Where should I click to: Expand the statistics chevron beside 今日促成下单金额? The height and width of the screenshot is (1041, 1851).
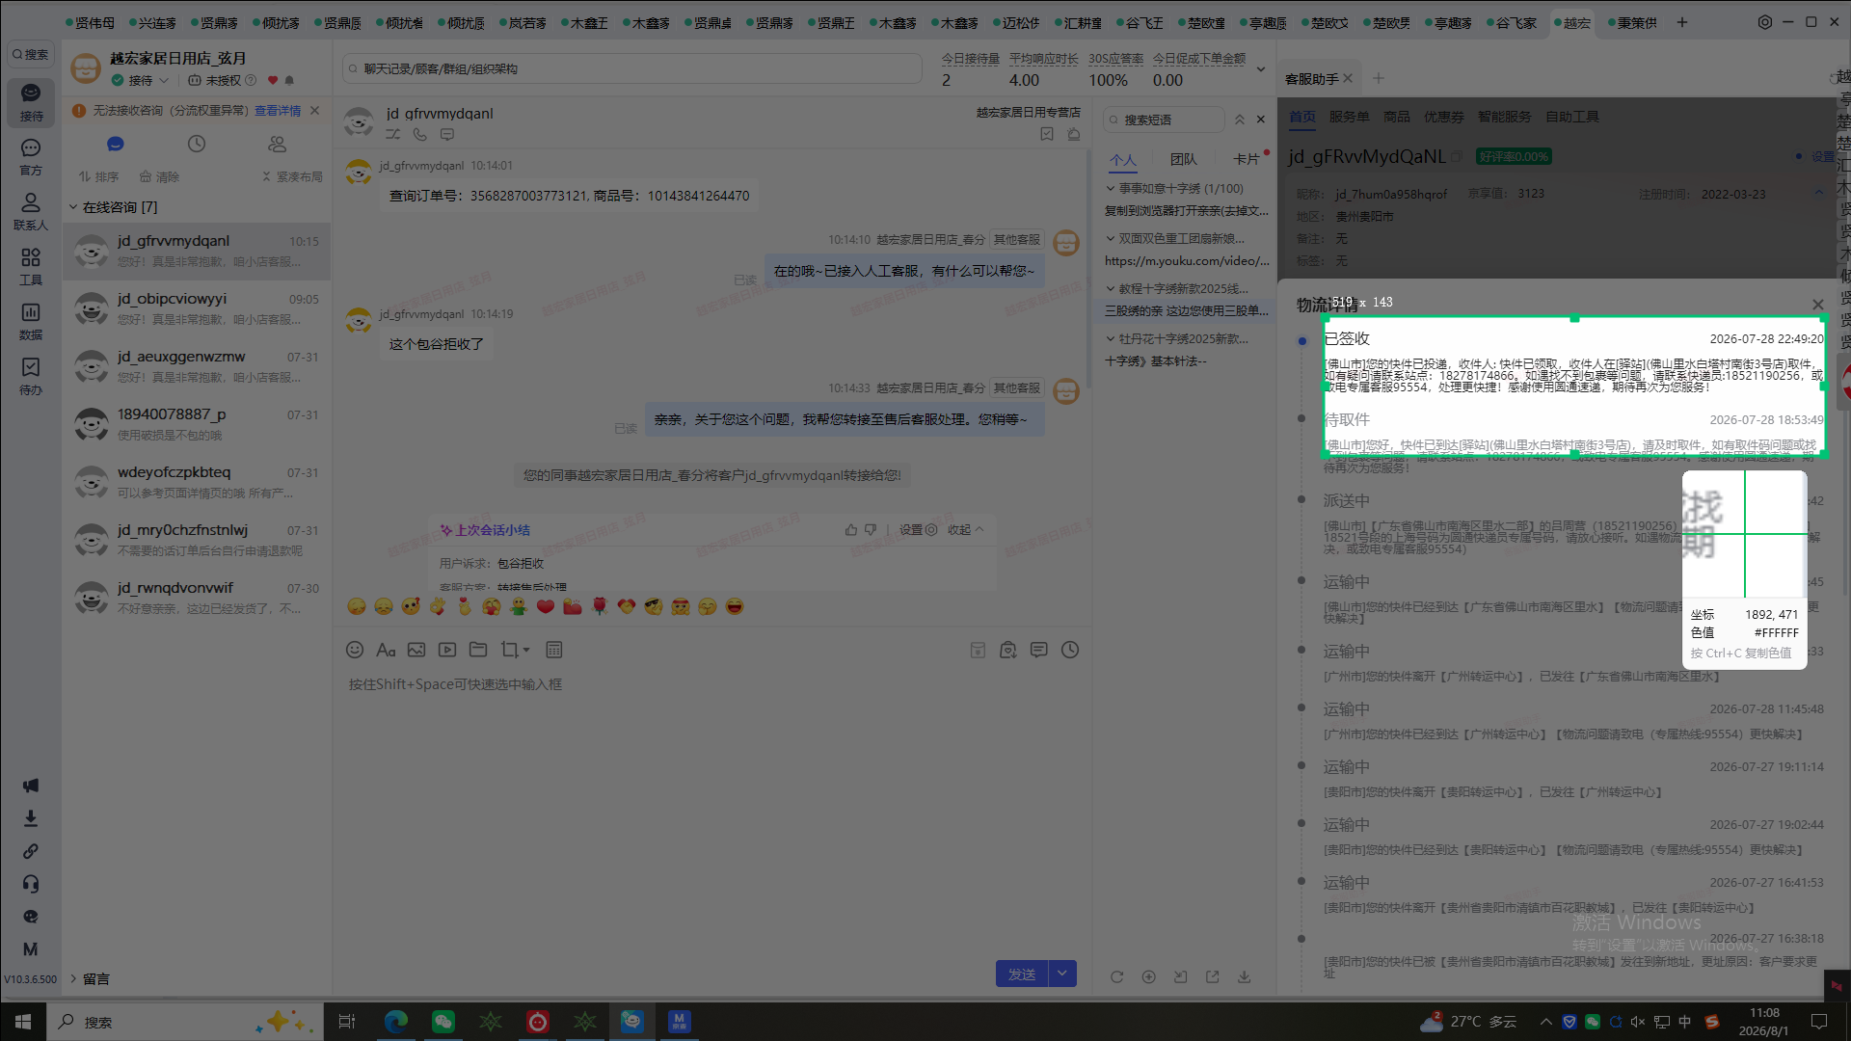point(1260,69)
